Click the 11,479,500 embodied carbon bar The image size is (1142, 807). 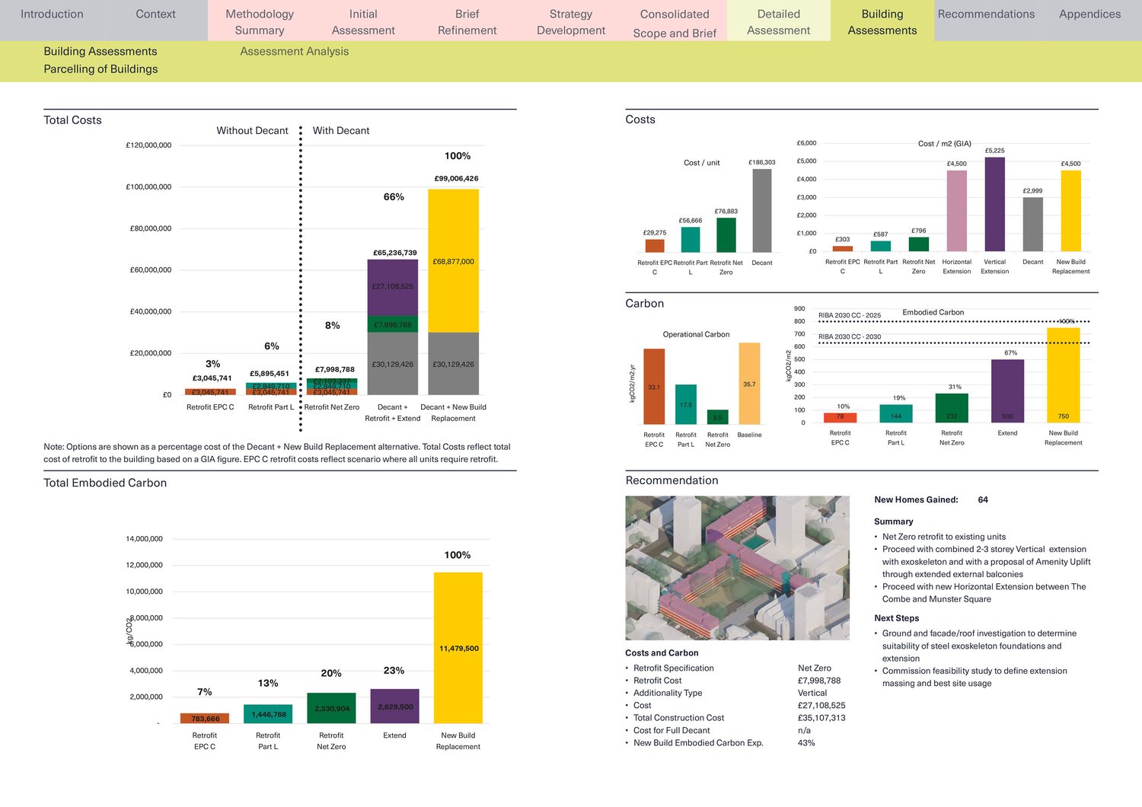point(458,647)
